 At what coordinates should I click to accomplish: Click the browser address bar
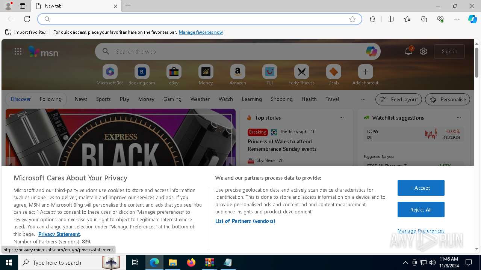click(x=199, y=19)
